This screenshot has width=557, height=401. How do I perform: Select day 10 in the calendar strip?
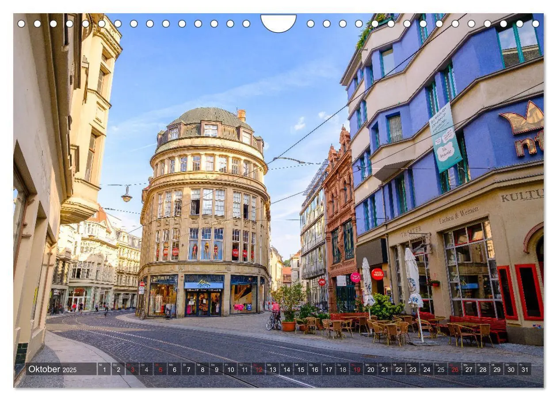(x=230, y=369)
